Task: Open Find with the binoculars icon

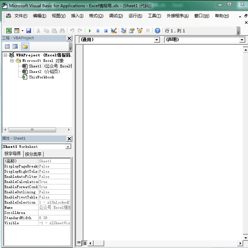Action: [x=62, y=31]
